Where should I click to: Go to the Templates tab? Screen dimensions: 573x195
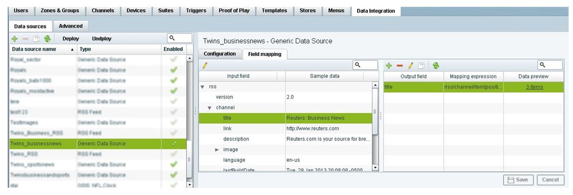click(275, 11)
